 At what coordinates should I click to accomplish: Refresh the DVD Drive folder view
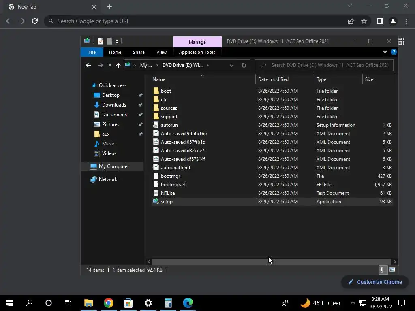[x=244, y=65]
